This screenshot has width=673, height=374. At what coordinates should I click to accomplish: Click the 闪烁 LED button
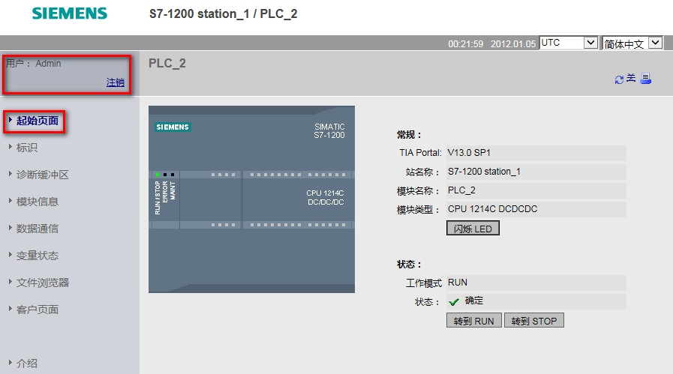click(x=473, y=229)
